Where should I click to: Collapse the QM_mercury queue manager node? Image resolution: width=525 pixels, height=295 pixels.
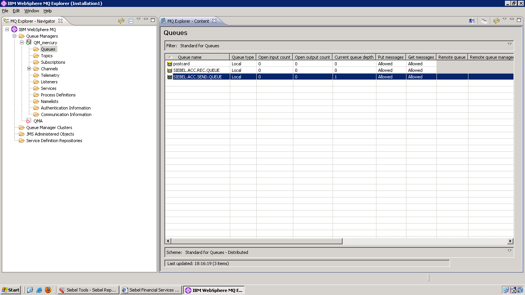tap(22, 43)
